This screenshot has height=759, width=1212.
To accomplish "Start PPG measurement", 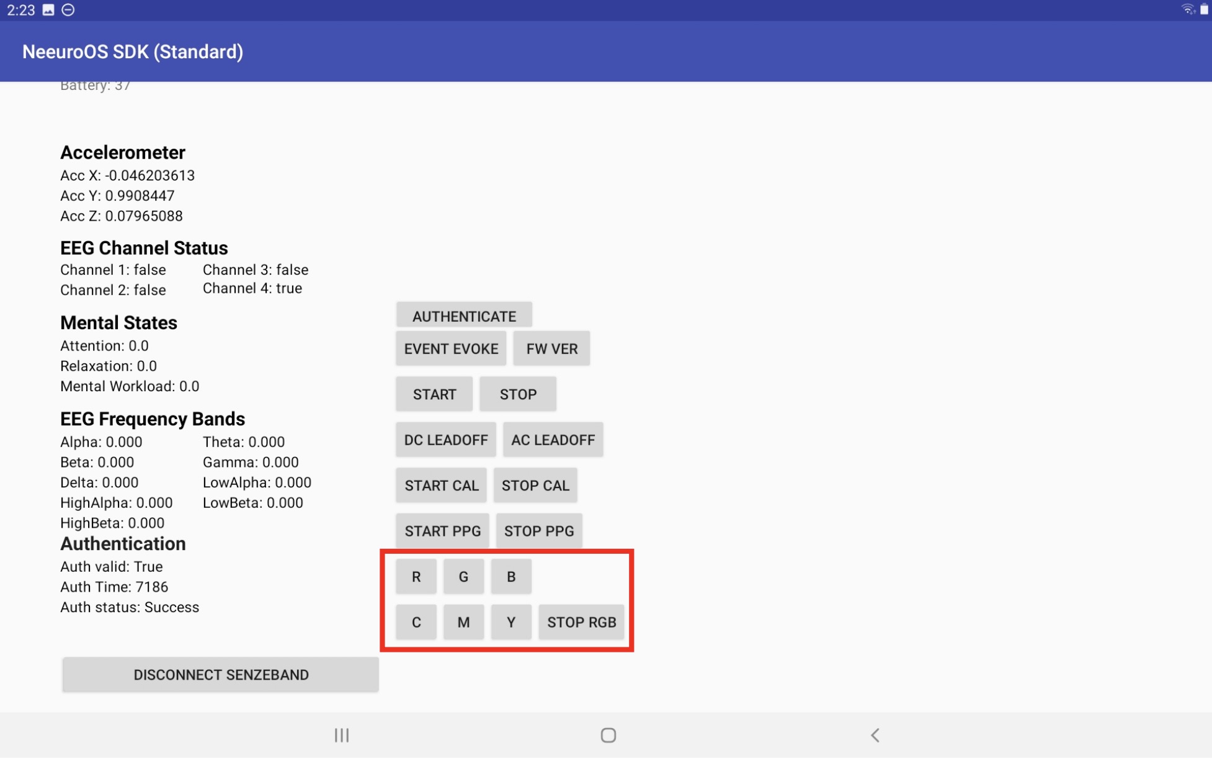I will (442, 531).
